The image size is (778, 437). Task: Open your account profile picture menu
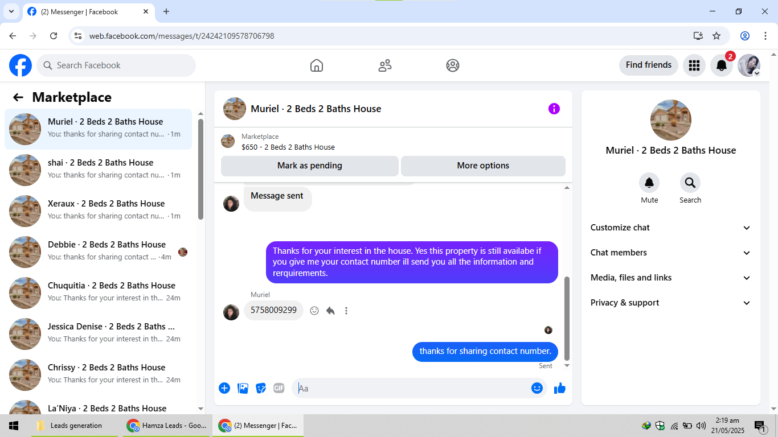pyautogui.click(x=749, y=65)
